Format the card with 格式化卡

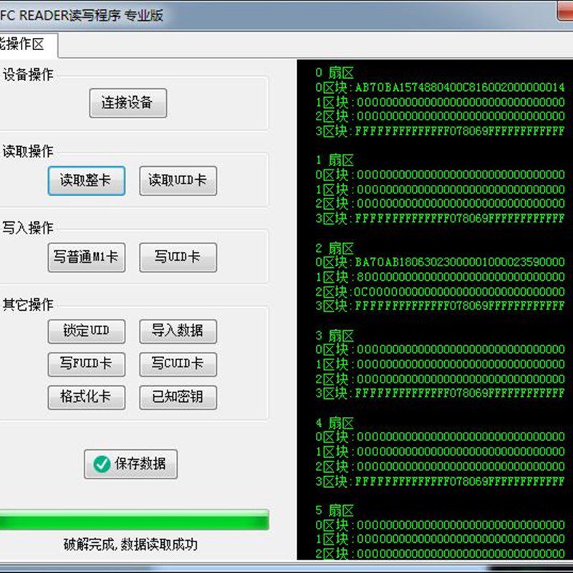(86, 398)
